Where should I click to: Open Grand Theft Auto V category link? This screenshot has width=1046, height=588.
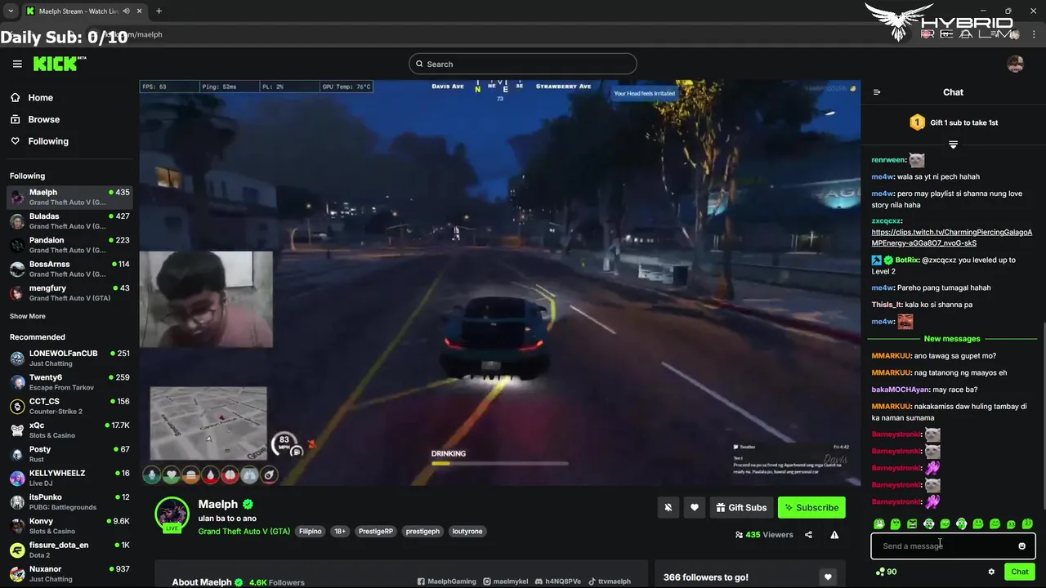pos(244,531)
